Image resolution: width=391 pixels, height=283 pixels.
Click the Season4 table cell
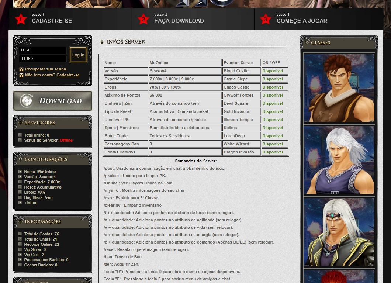pyautogui.click(x=185, y=71)
